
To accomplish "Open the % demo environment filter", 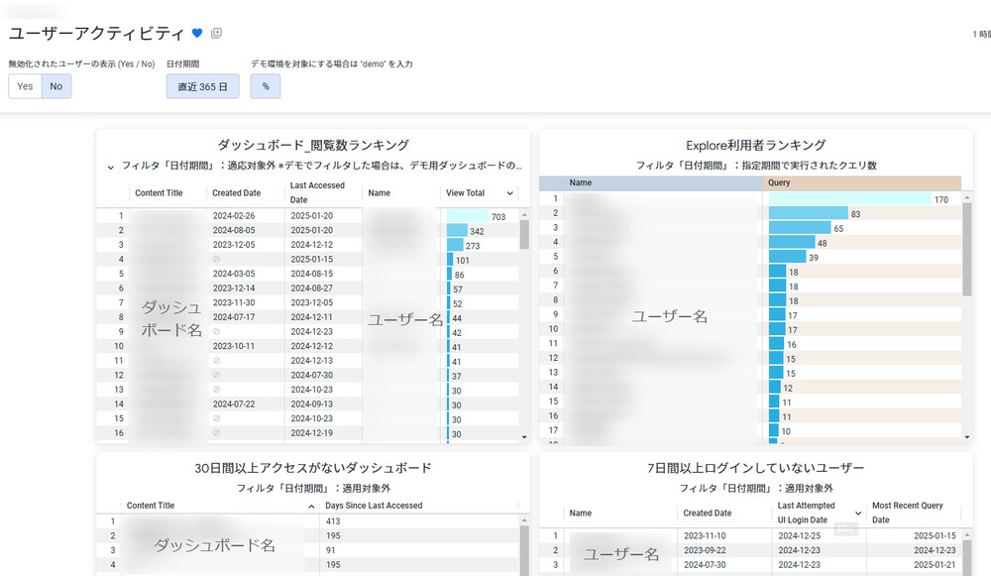I will [x=266, y=86].
